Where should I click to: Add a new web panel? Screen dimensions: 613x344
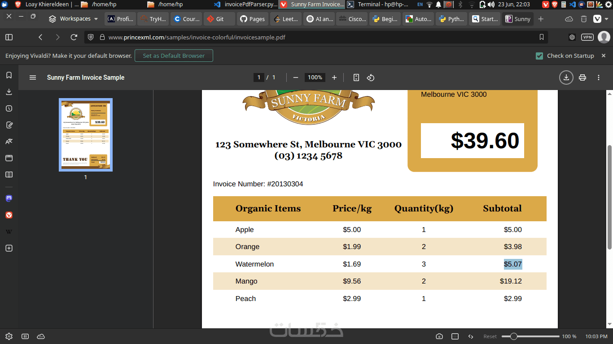[x=9, y=248]
